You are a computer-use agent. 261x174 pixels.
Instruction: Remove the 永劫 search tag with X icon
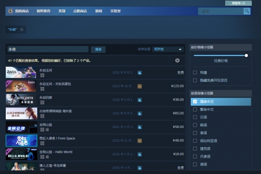coord(21,30)
